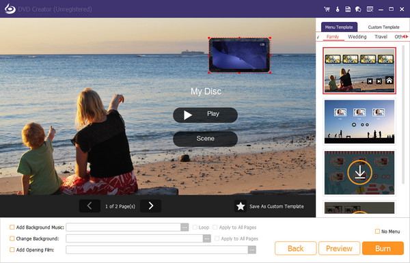Browse for opening film file

[x=251, y=249]
